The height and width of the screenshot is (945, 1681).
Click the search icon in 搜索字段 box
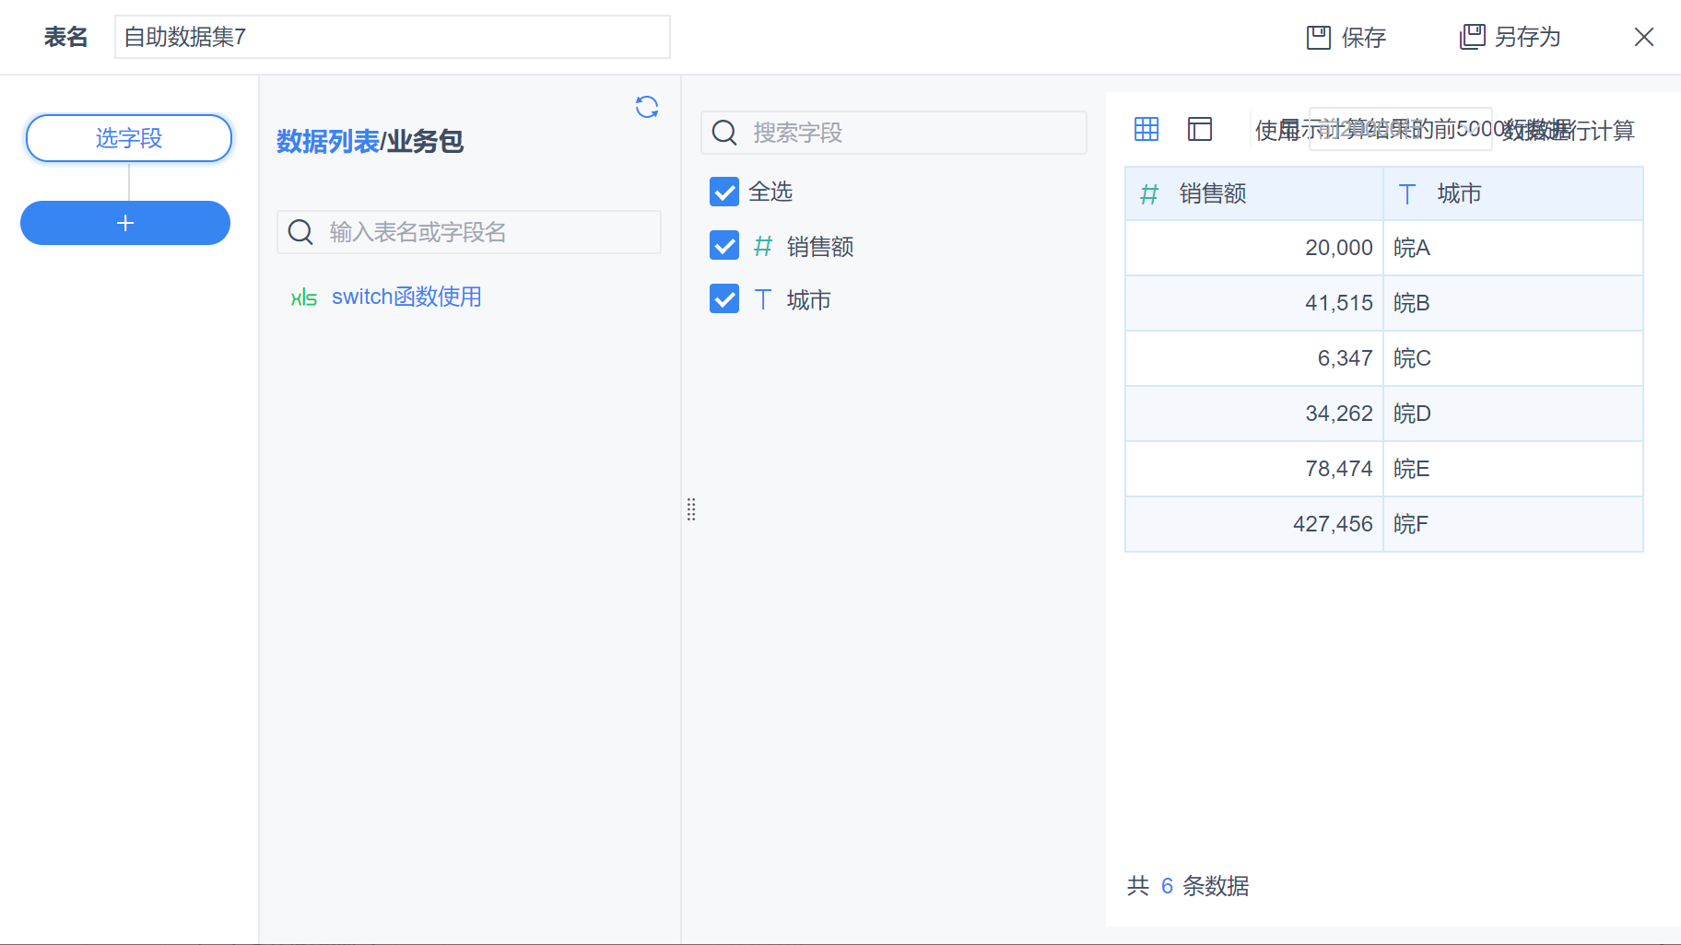pyautogui.click(x=725, y=134)
